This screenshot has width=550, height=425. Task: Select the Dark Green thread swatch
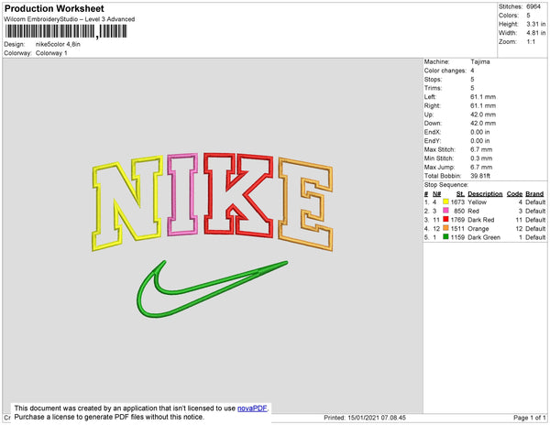(x=445, y=237)
